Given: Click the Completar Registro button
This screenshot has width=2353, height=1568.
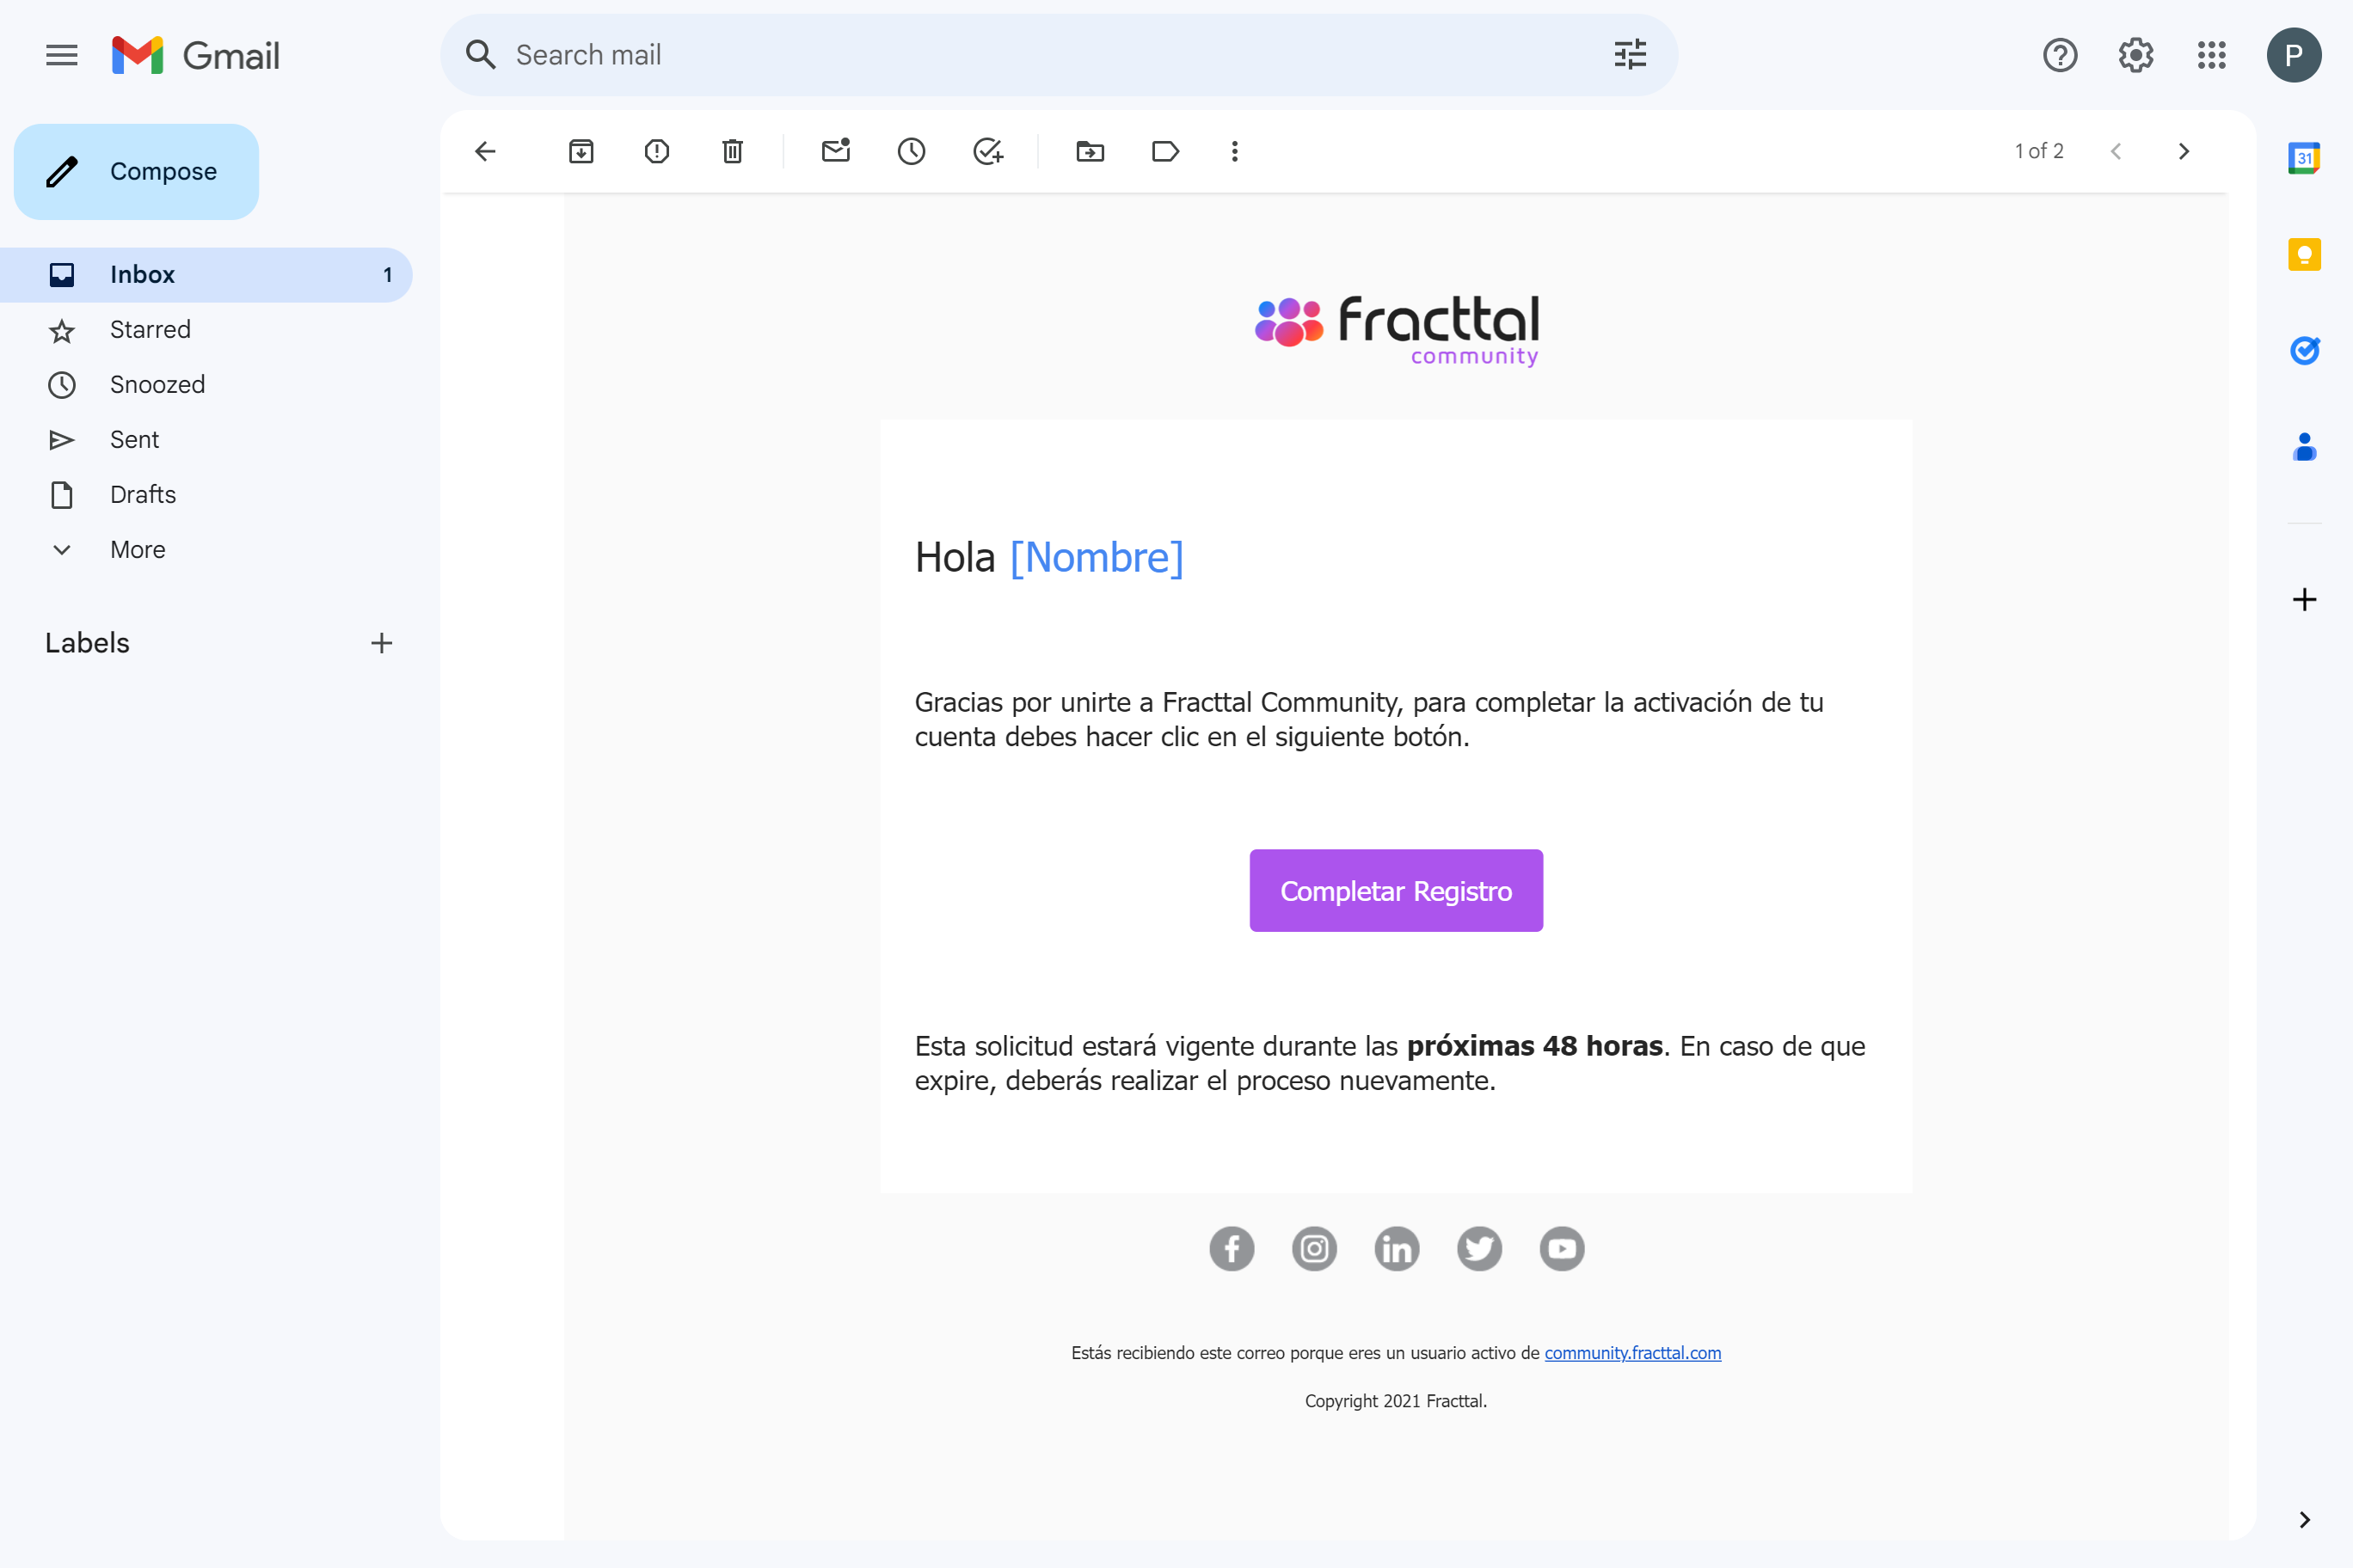Looking at the screenshot, I should (1396, 891).
